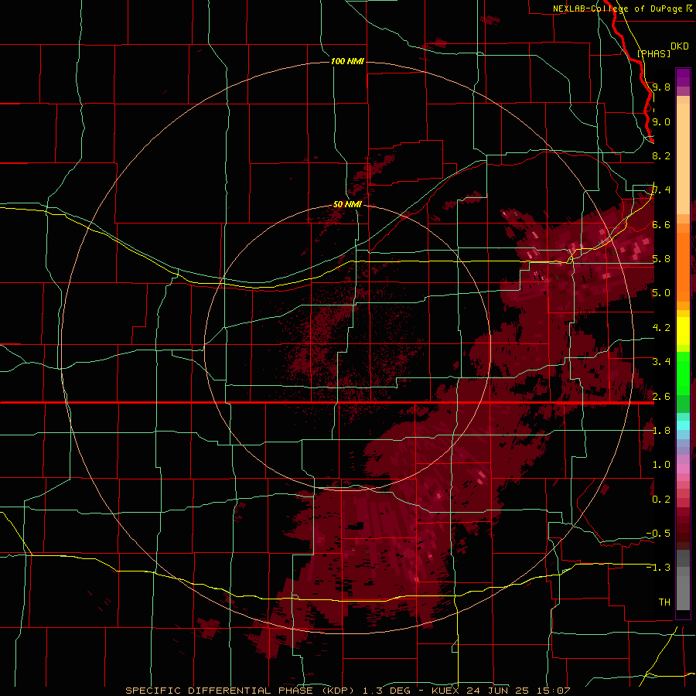Click the -0.5 legend value
The image size is (696, 696).
[658, 534]
